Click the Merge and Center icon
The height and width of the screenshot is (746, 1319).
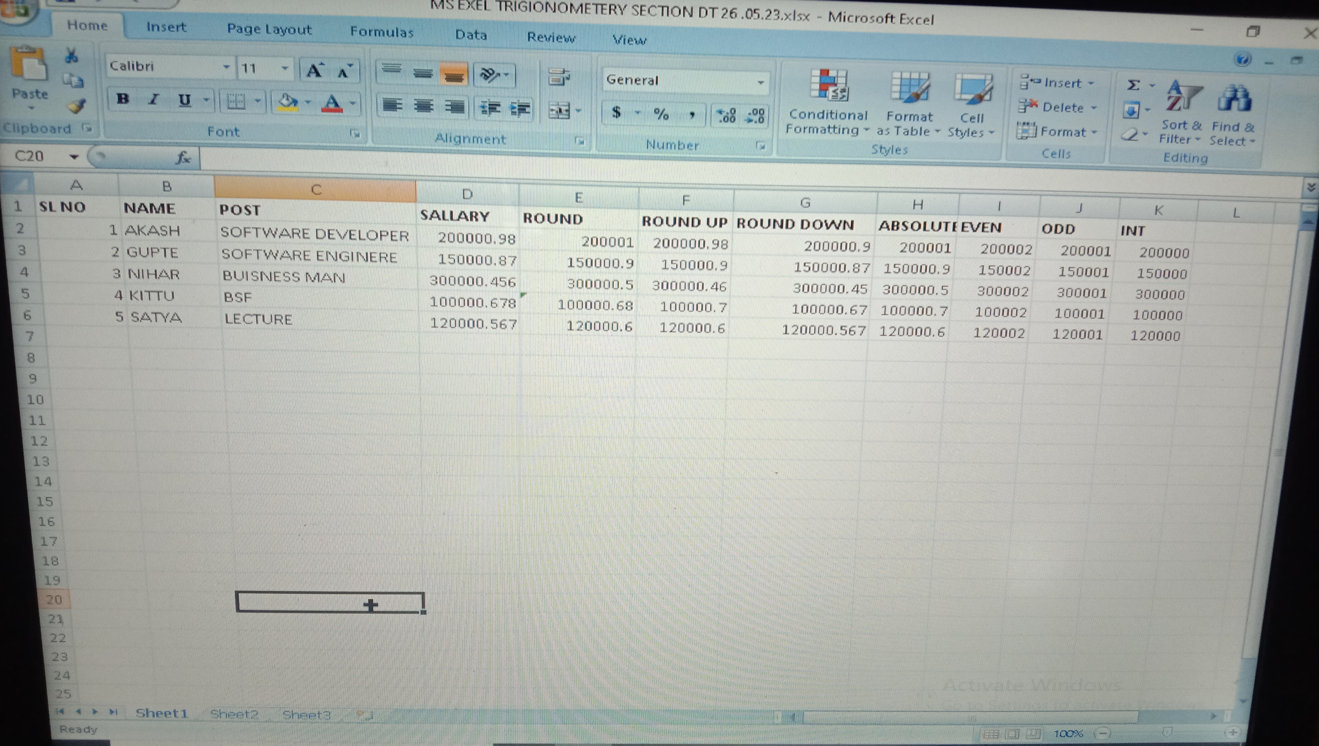tap(559, 110)
